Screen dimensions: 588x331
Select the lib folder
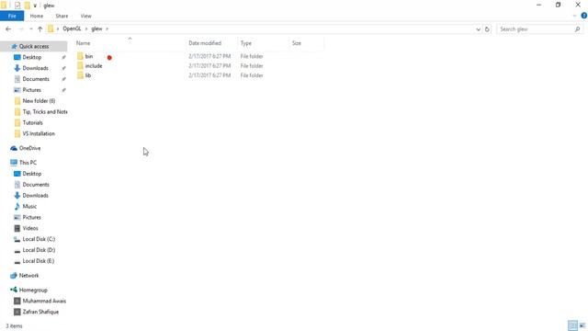click(88, 75)
